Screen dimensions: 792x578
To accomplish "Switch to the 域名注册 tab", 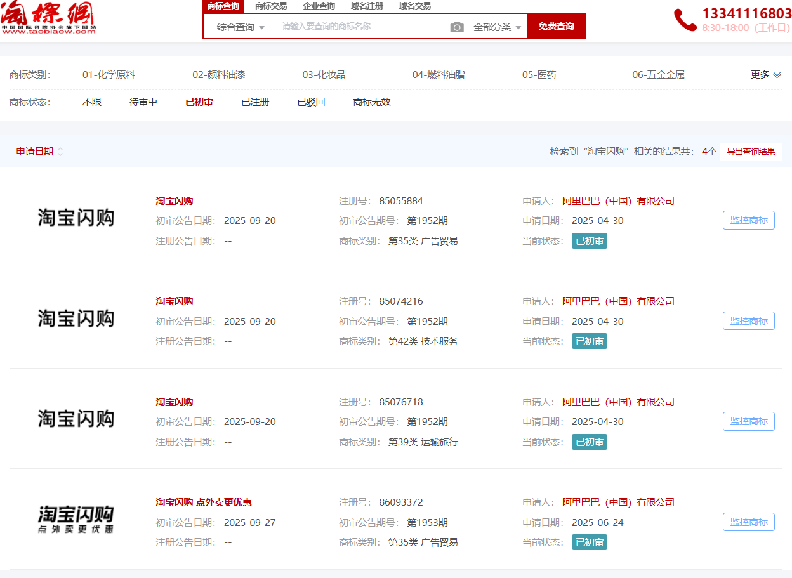I will click(x=367, y=6).
